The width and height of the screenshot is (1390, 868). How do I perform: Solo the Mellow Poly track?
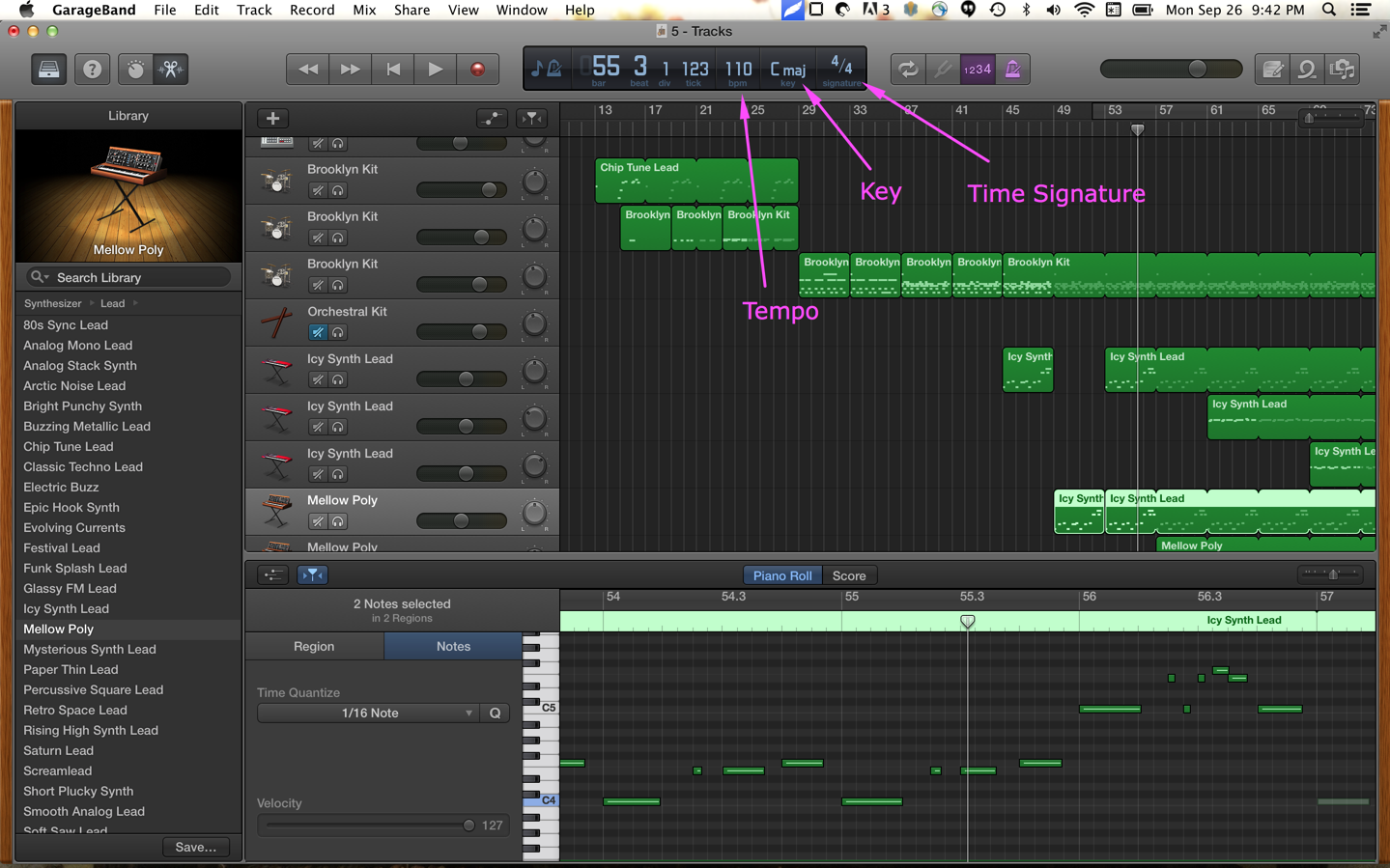click(x=338, y=521)
